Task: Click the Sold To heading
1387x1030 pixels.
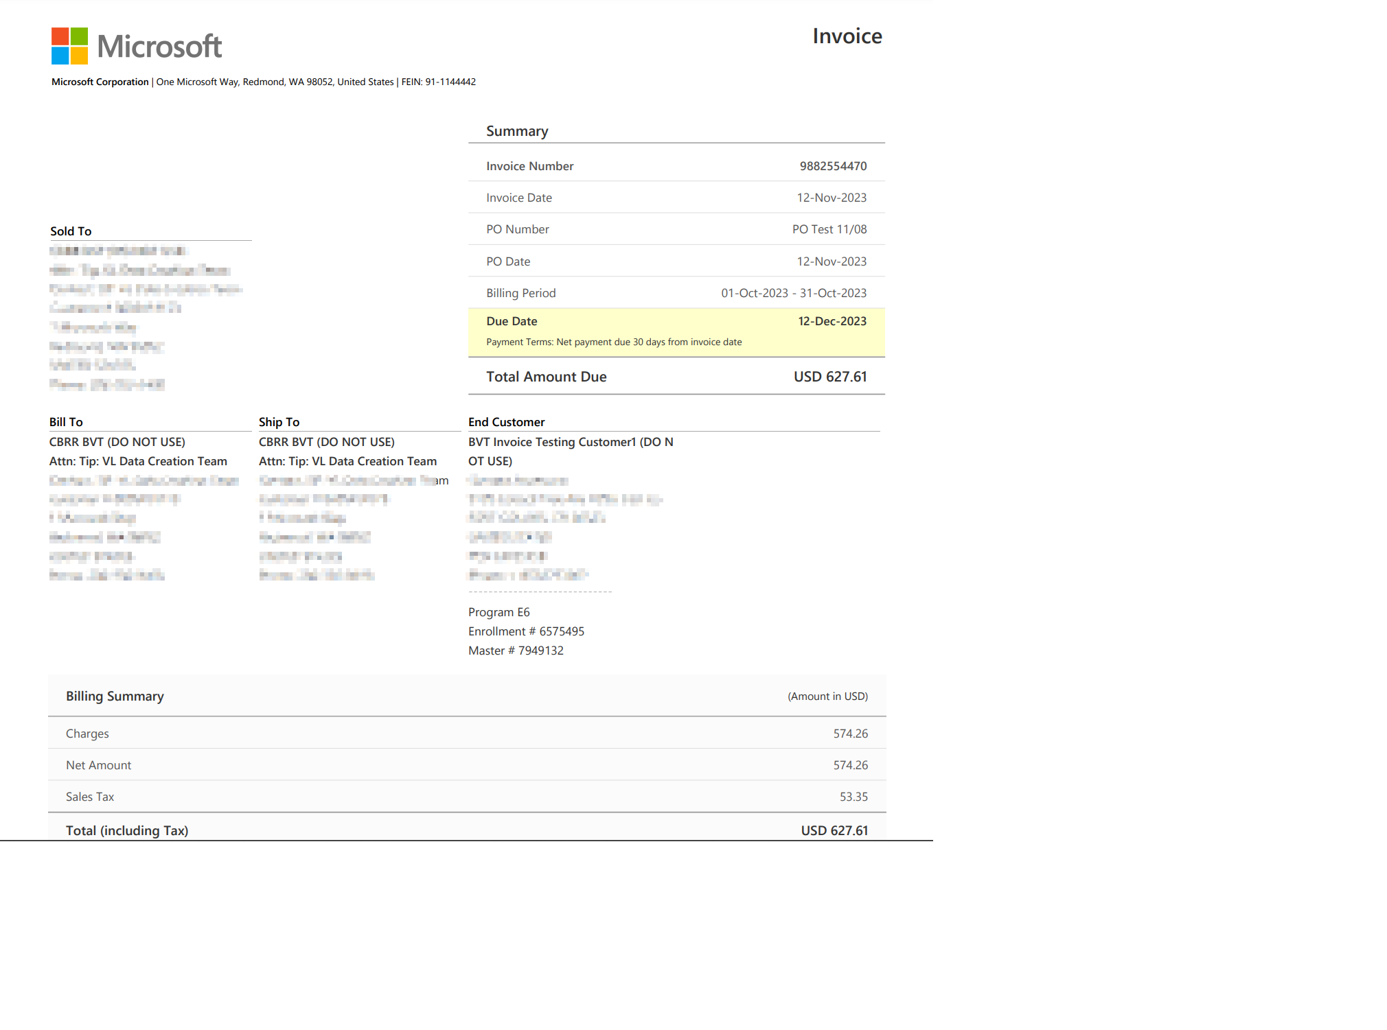Action: point(71,231)
